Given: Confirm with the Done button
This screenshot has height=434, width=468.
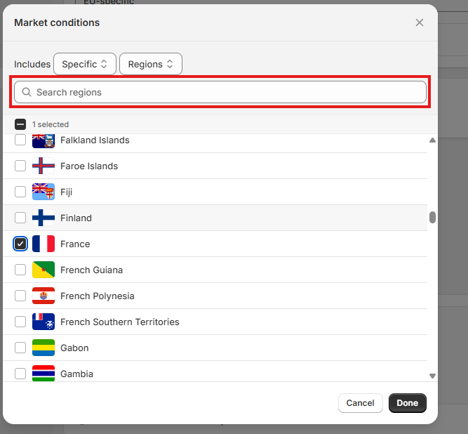Looking at the screenshot, I should coord(408,403).
